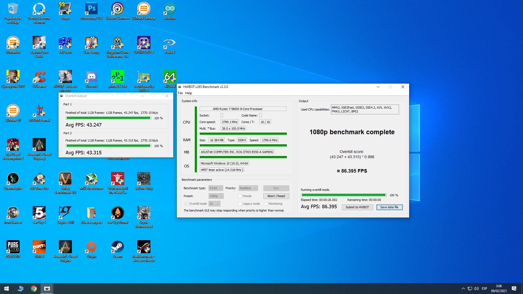Select the Core Temp desktop icon

point(92,45)
